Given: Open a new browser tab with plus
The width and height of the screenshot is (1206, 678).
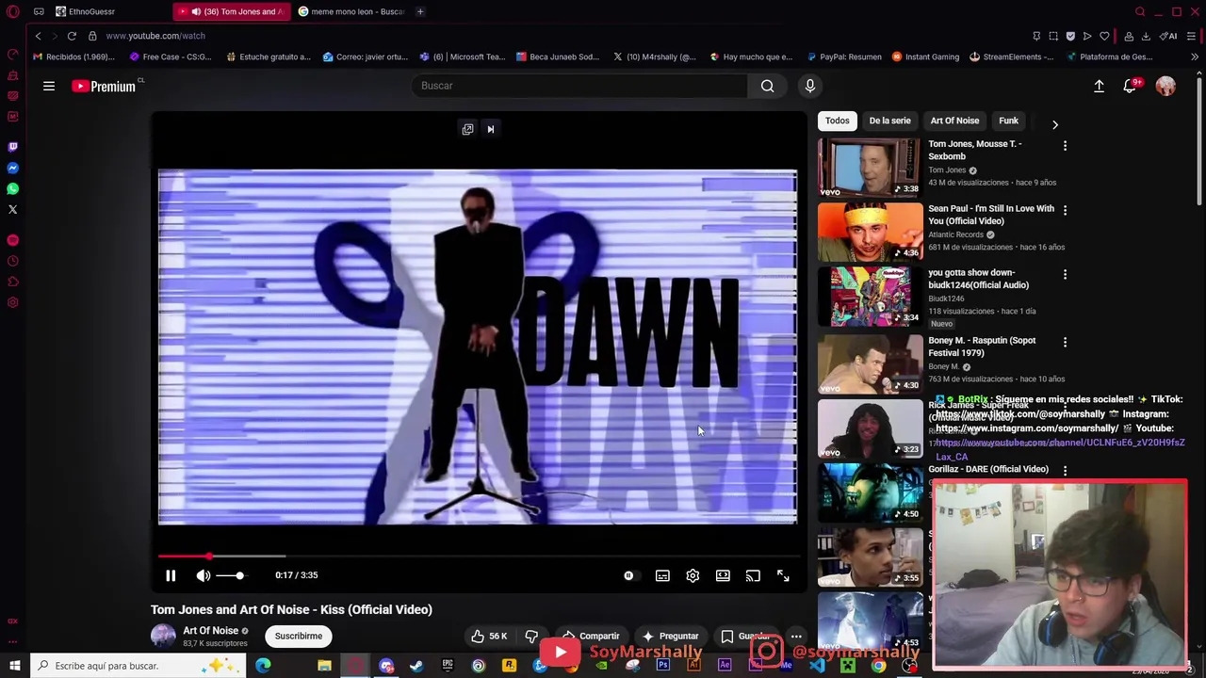Looking at the screenshot, I should [x=420, y=11].
